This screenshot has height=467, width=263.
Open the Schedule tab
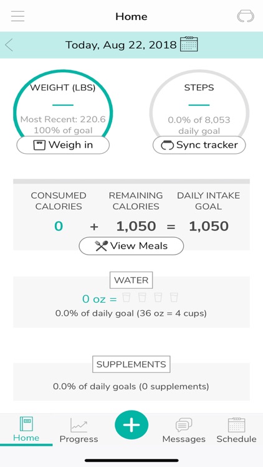pyautogui.click(x=236, y=430)
